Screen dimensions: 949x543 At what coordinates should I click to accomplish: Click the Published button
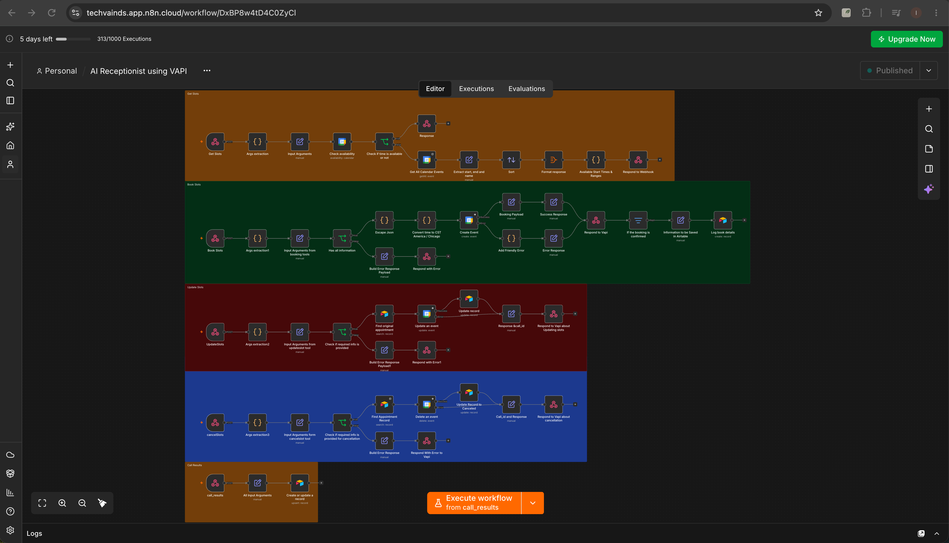[x=890, y=71]
